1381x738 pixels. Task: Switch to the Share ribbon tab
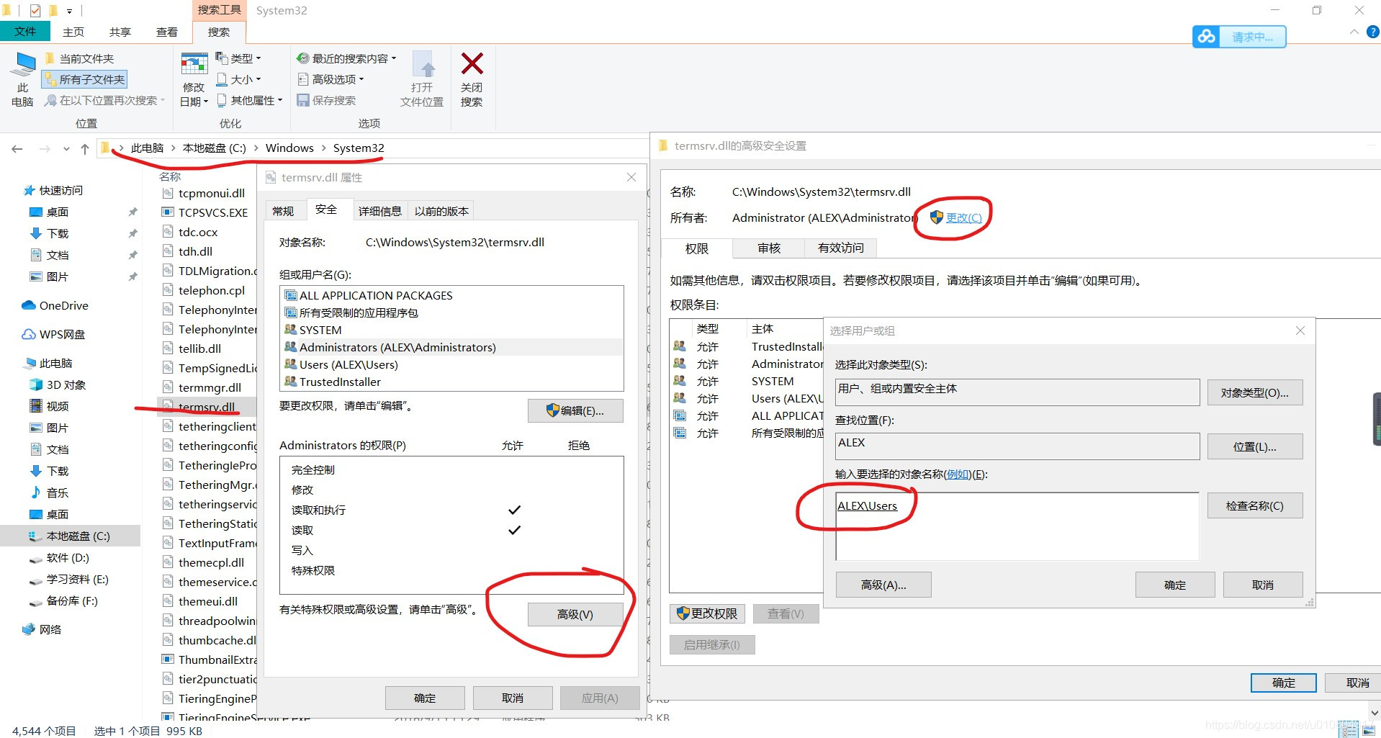120,32
